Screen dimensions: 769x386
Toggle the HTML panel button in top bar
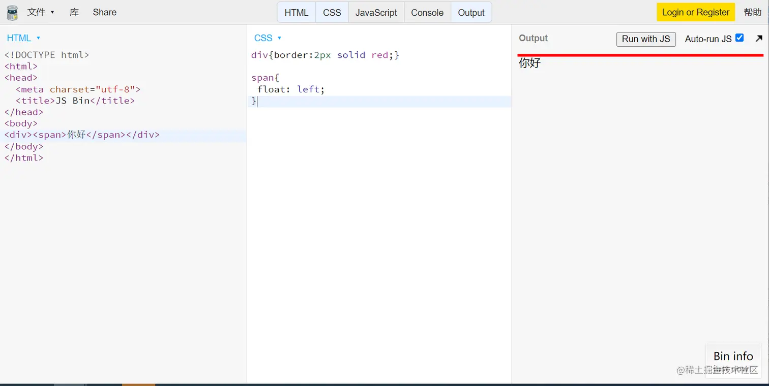pyautogui.click(x=297, y=12)
